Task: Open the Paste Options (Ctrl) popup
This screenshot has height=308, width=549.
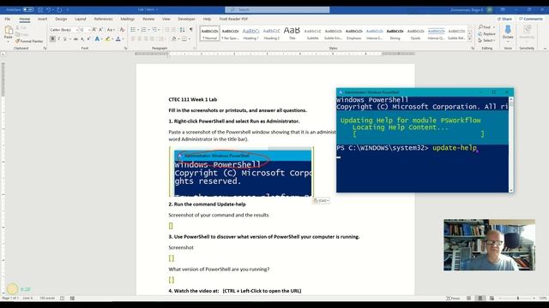Action: pyautogui.click(x=321, y=200)
